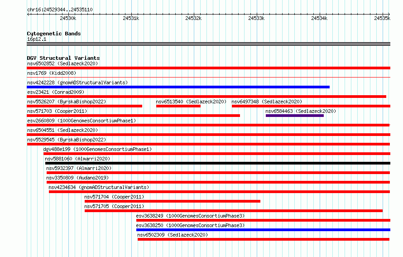
Task: Click the red bar under nsv571704
Action: pyautogui.click(x=173, y=201)
